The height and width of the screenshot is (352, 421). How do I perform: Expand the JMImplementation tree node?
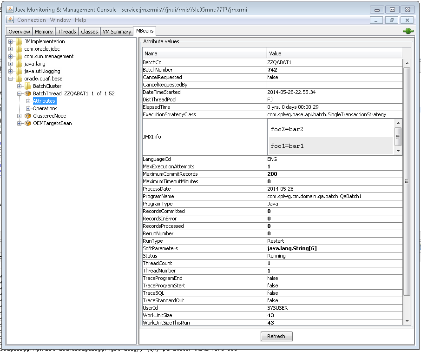(x=10, y=41)
